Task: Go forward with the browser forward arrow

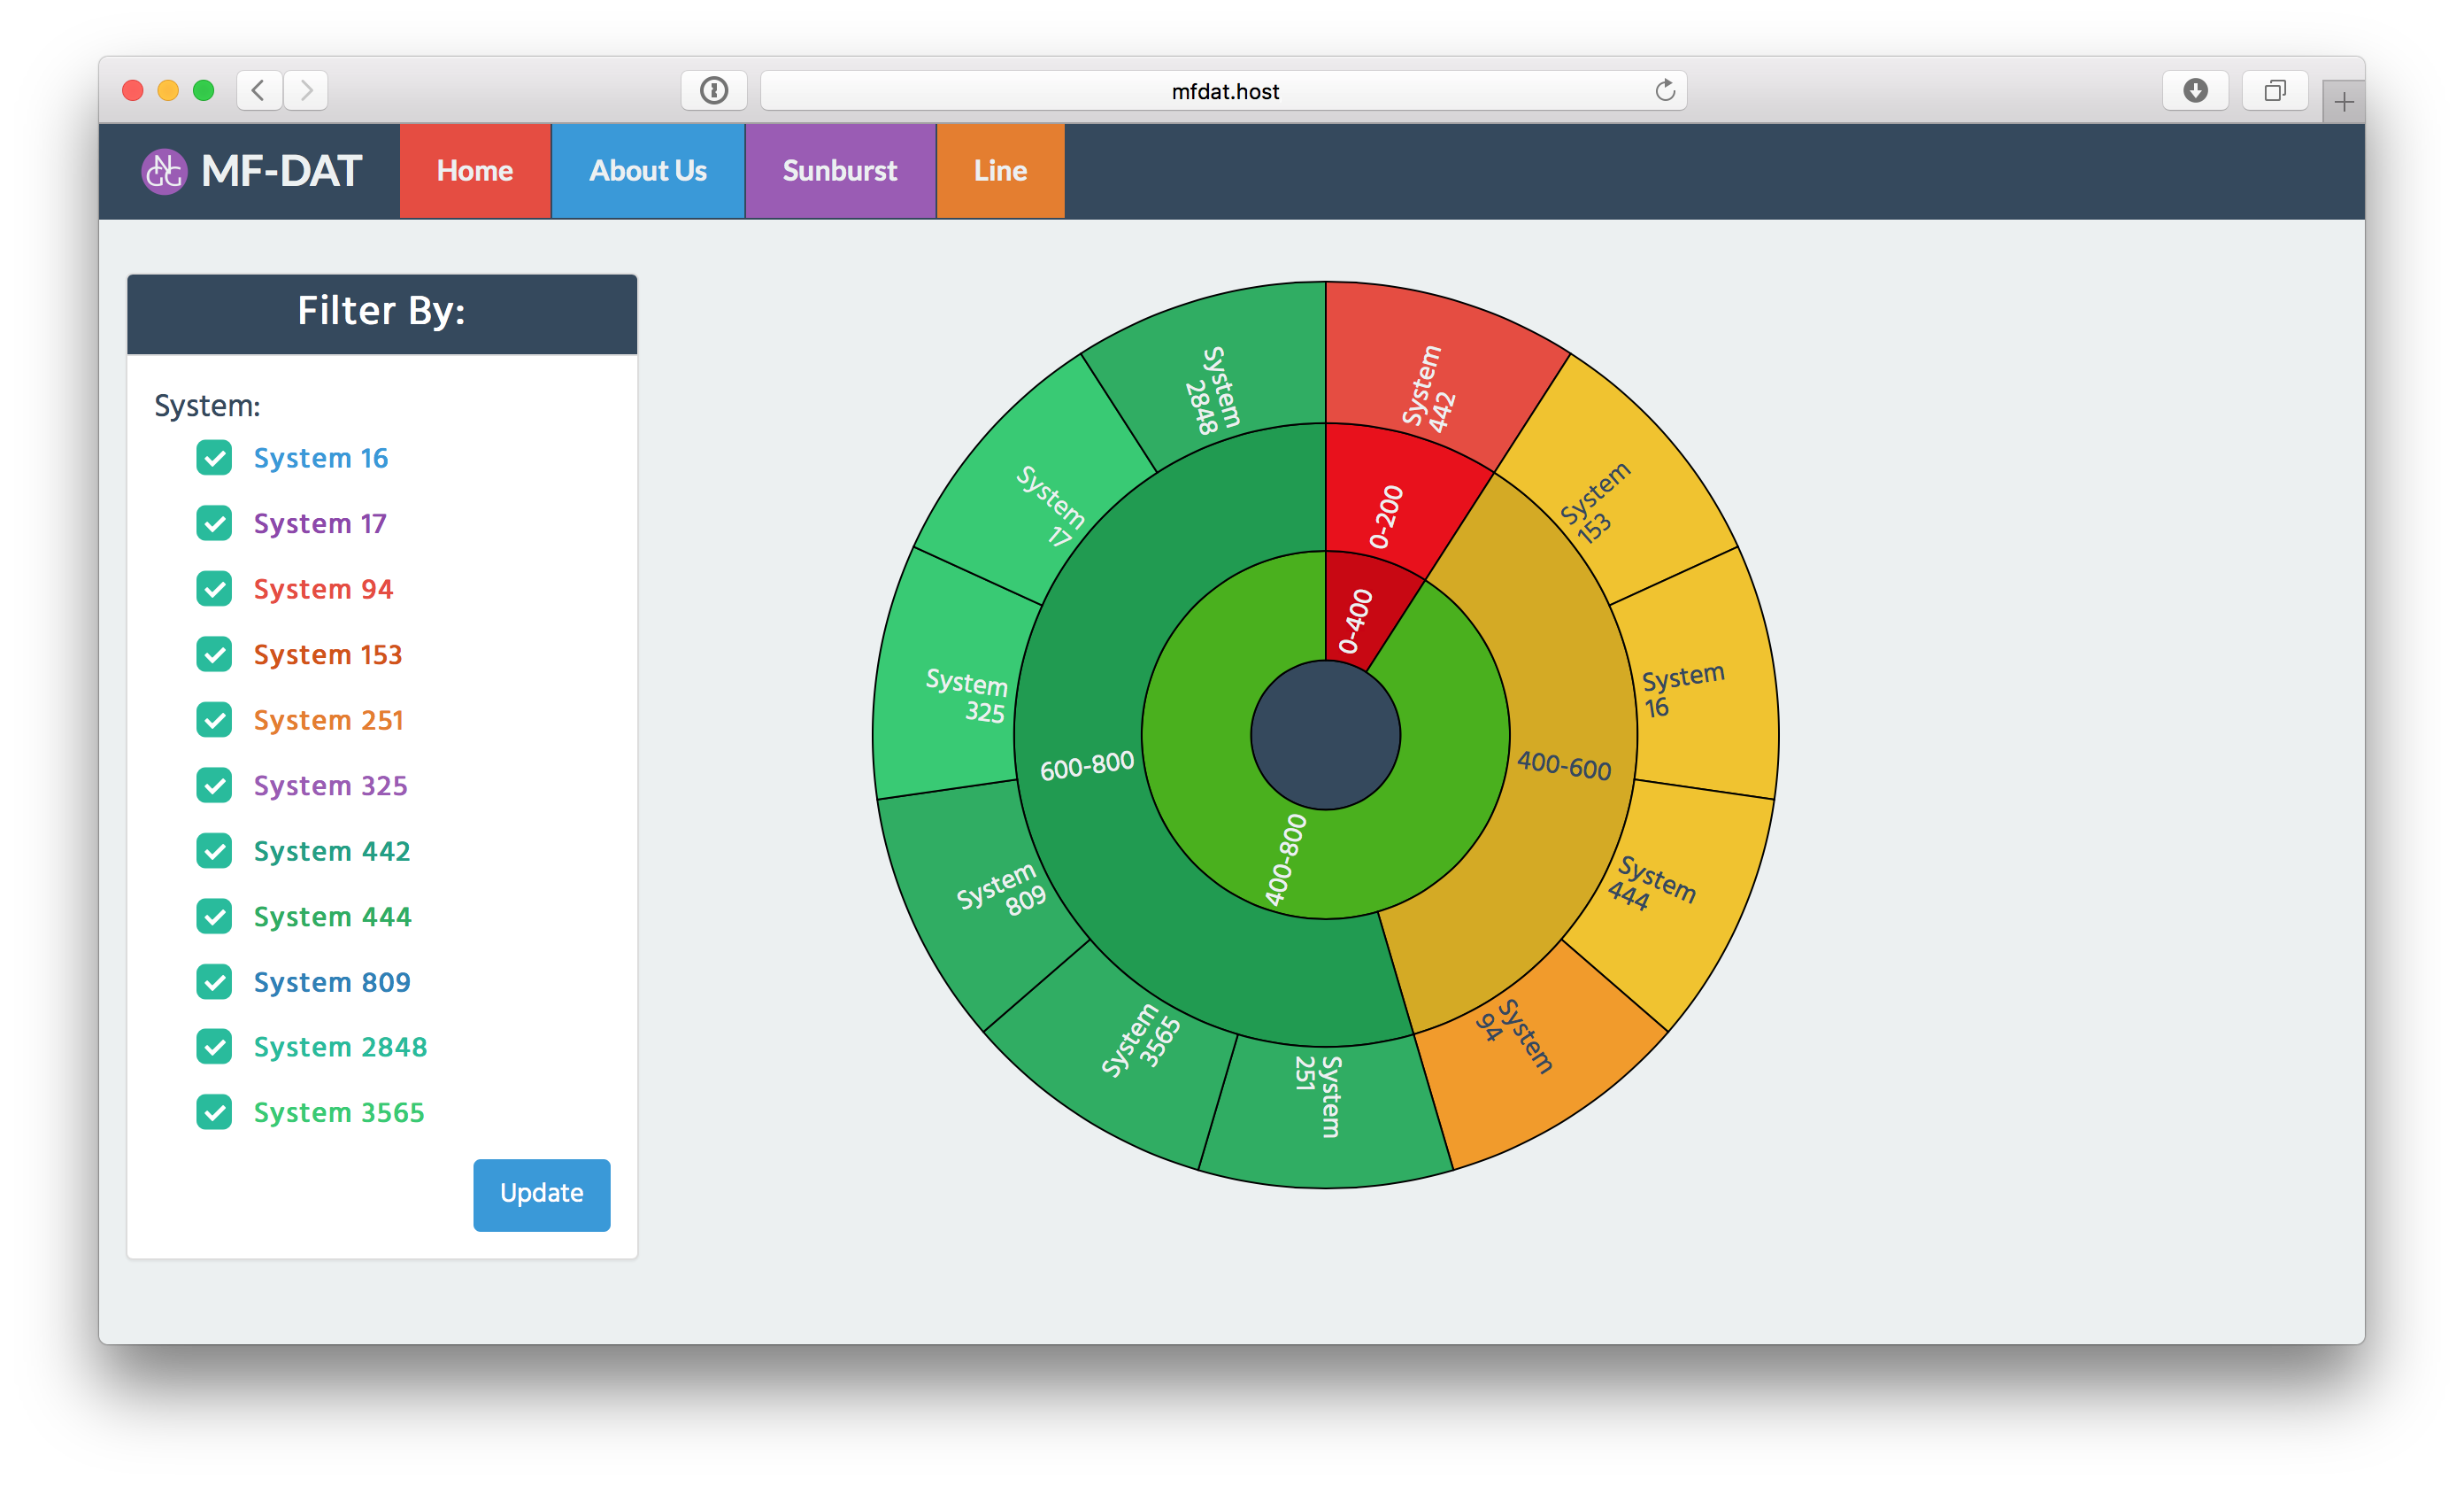Action: tap(306, 91)
